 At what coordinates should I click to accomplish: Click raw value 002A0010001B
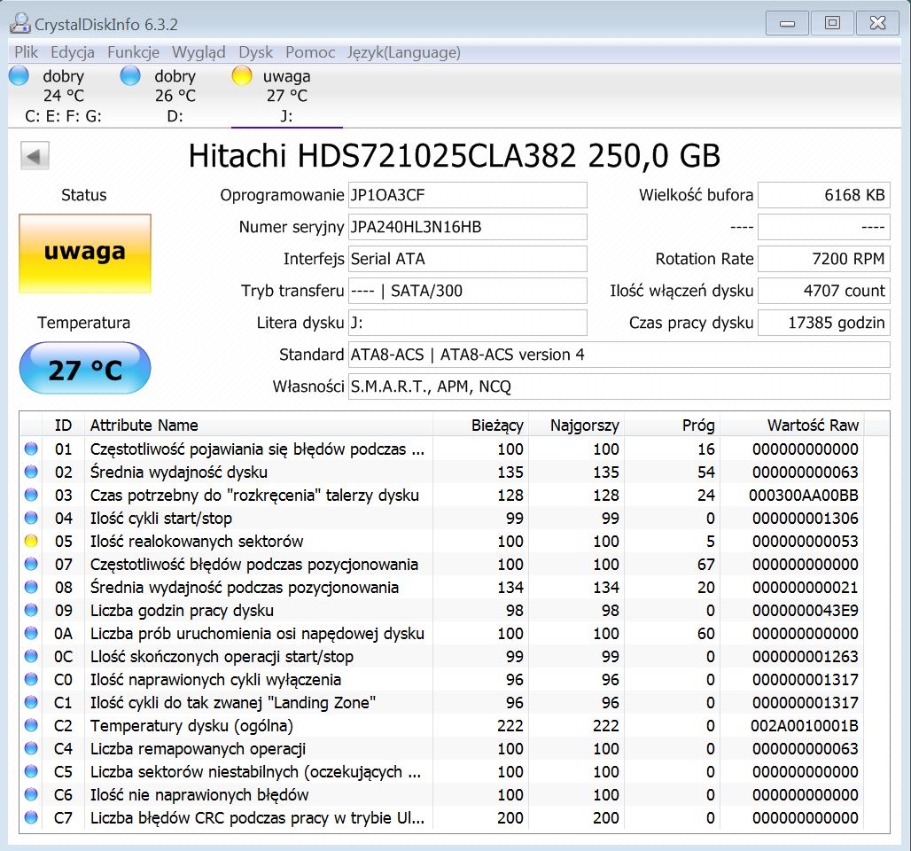[804, 726]
